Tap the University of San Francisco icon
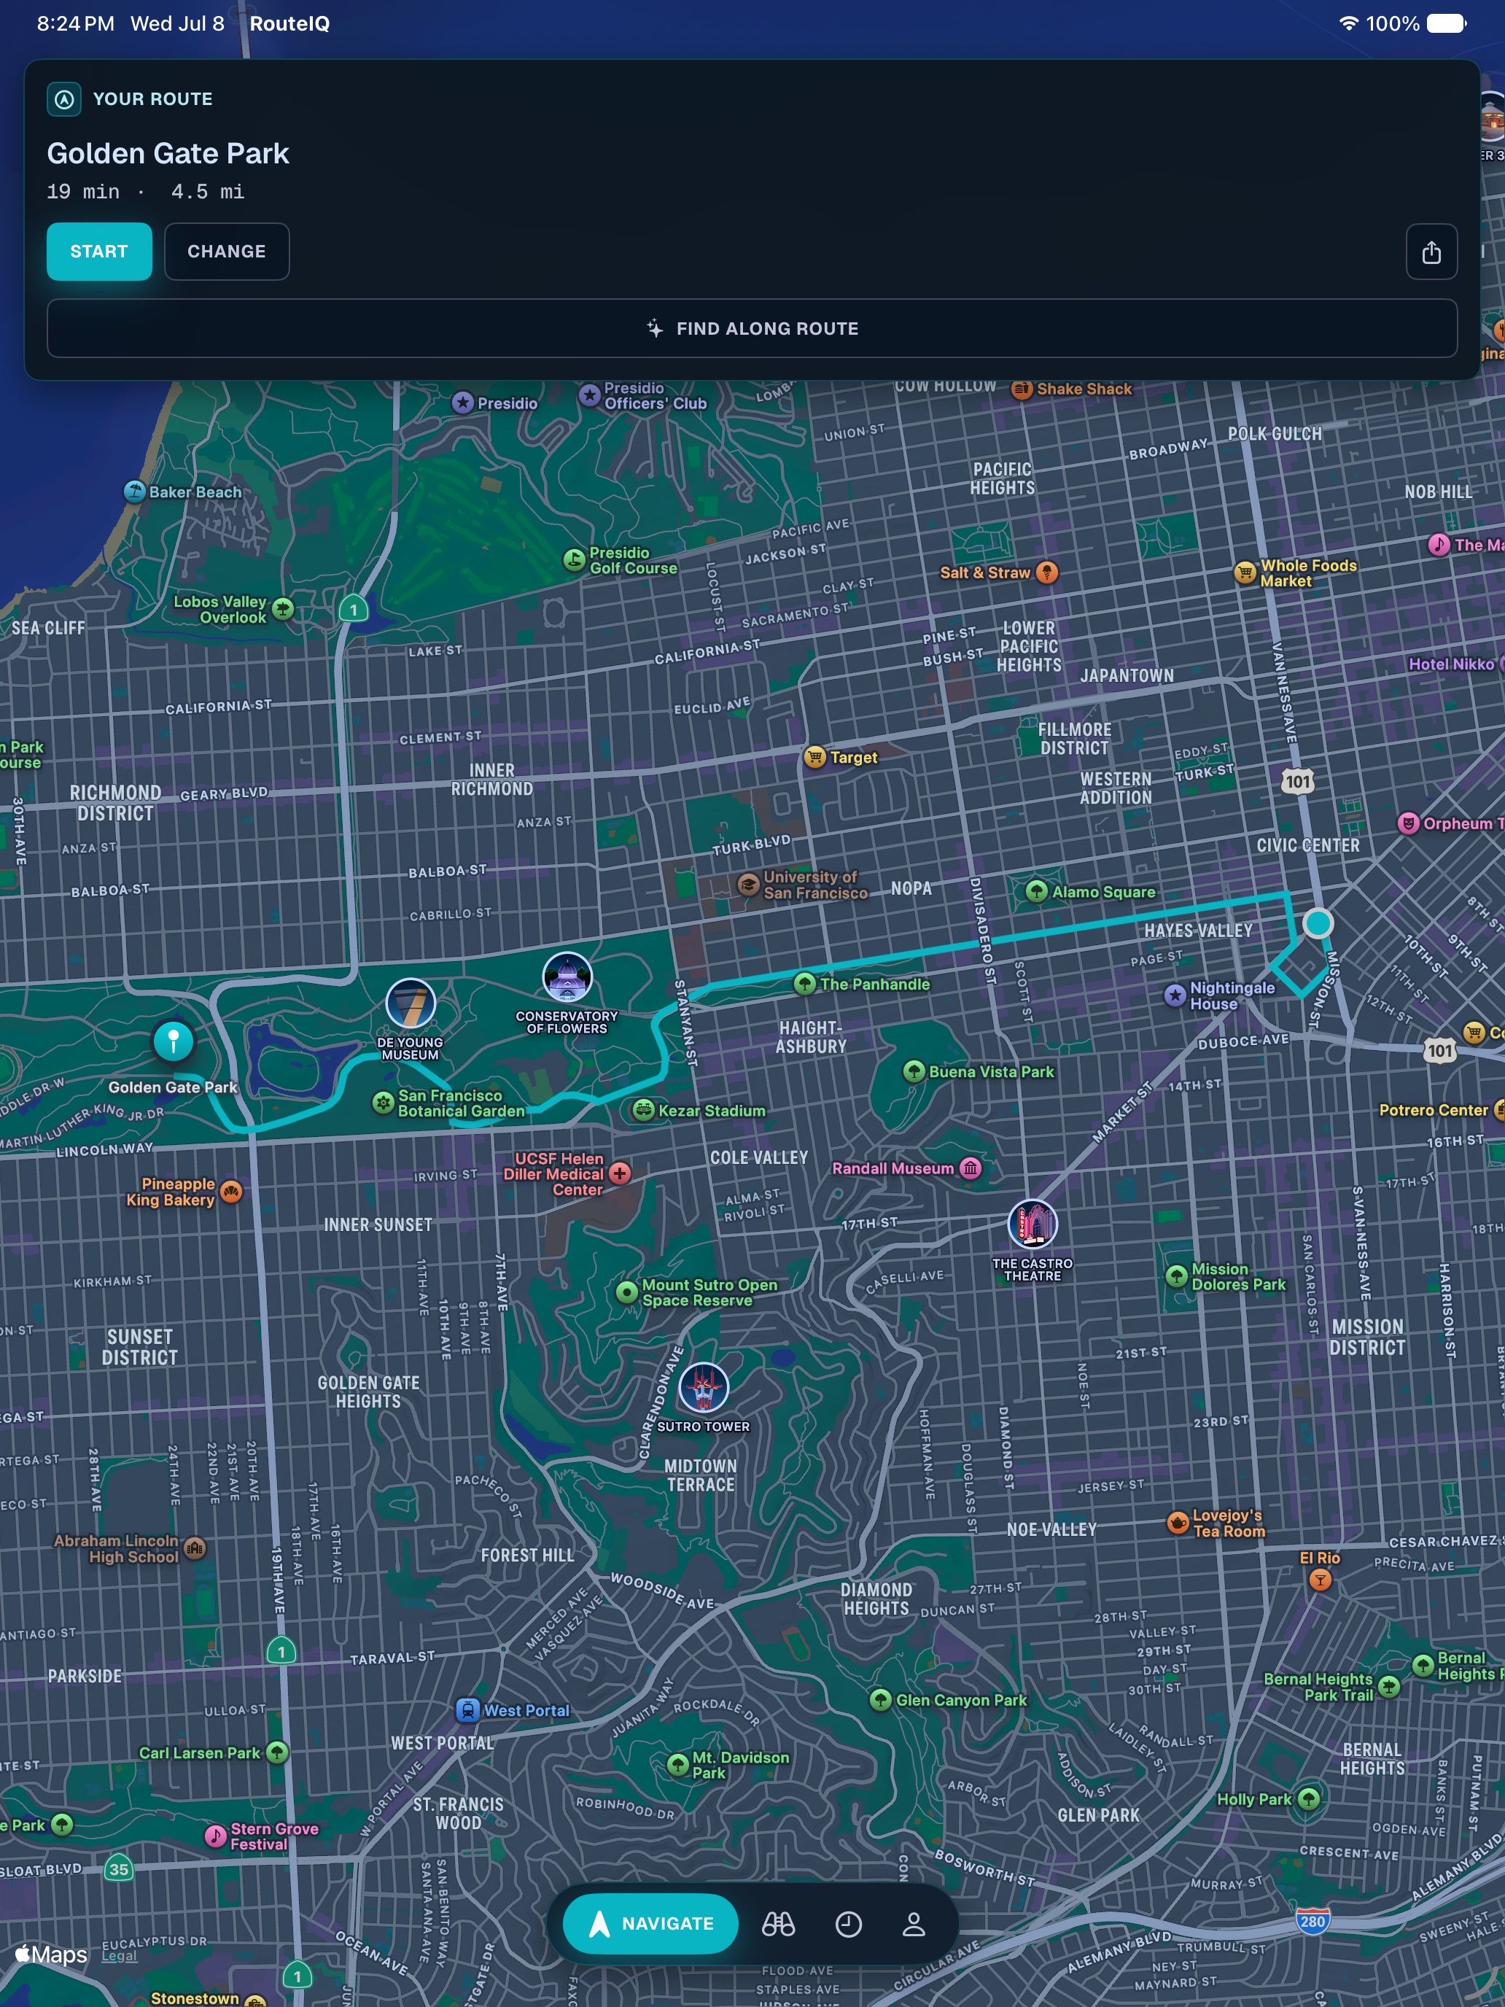The width and height of the screenshot is (1505, 2007). point(747,885)
